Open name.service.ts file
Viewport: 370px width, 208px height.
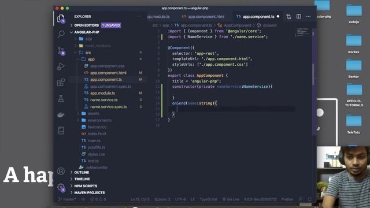(x=104, y=100)
